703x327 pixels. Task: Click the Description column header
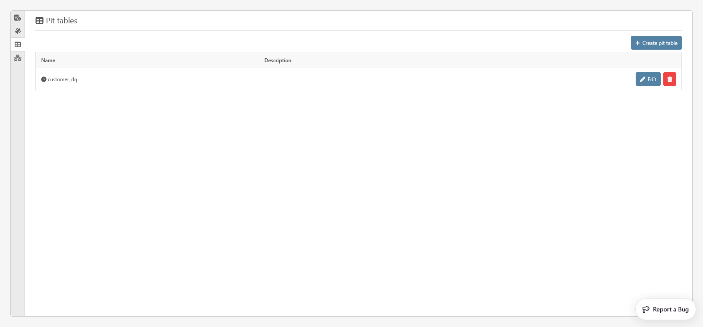(x=277, y=60)
